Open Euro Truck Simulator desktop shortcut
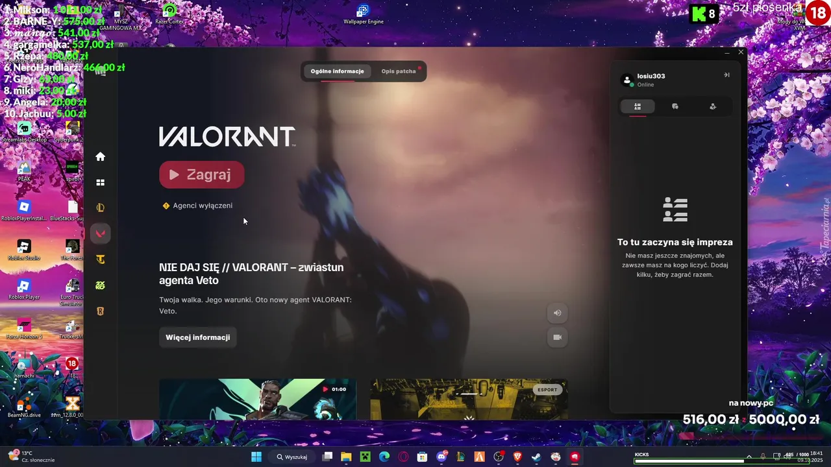 (x=72, y=293)
